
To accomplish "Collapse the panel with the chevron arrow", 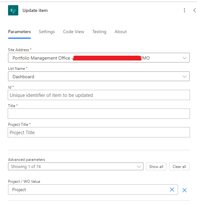I will click(194, 10).
